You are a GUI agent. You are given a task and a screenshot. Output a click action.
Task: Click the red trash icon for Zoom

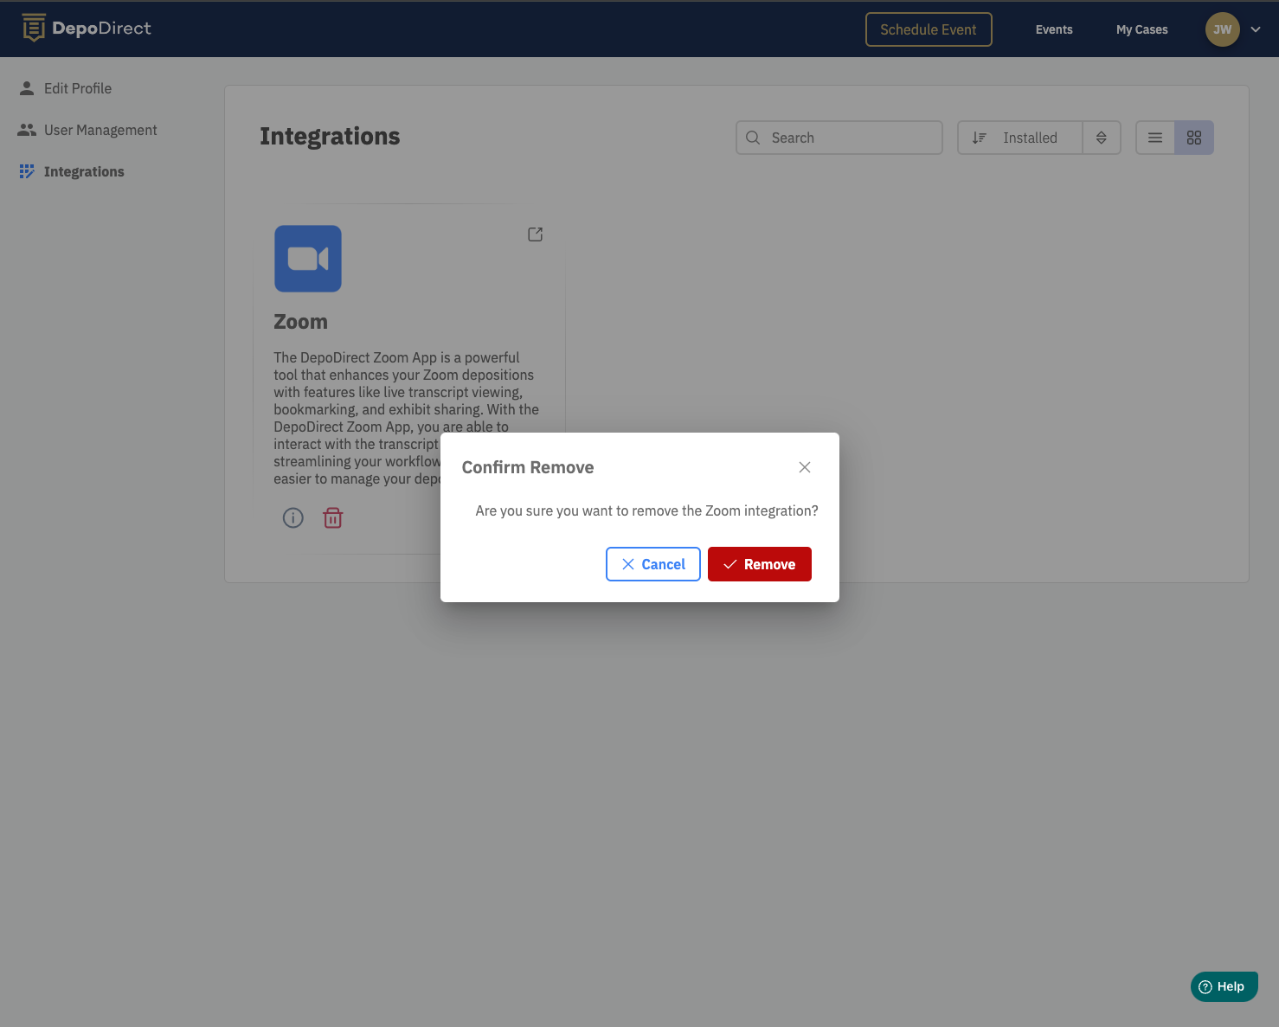333,518
